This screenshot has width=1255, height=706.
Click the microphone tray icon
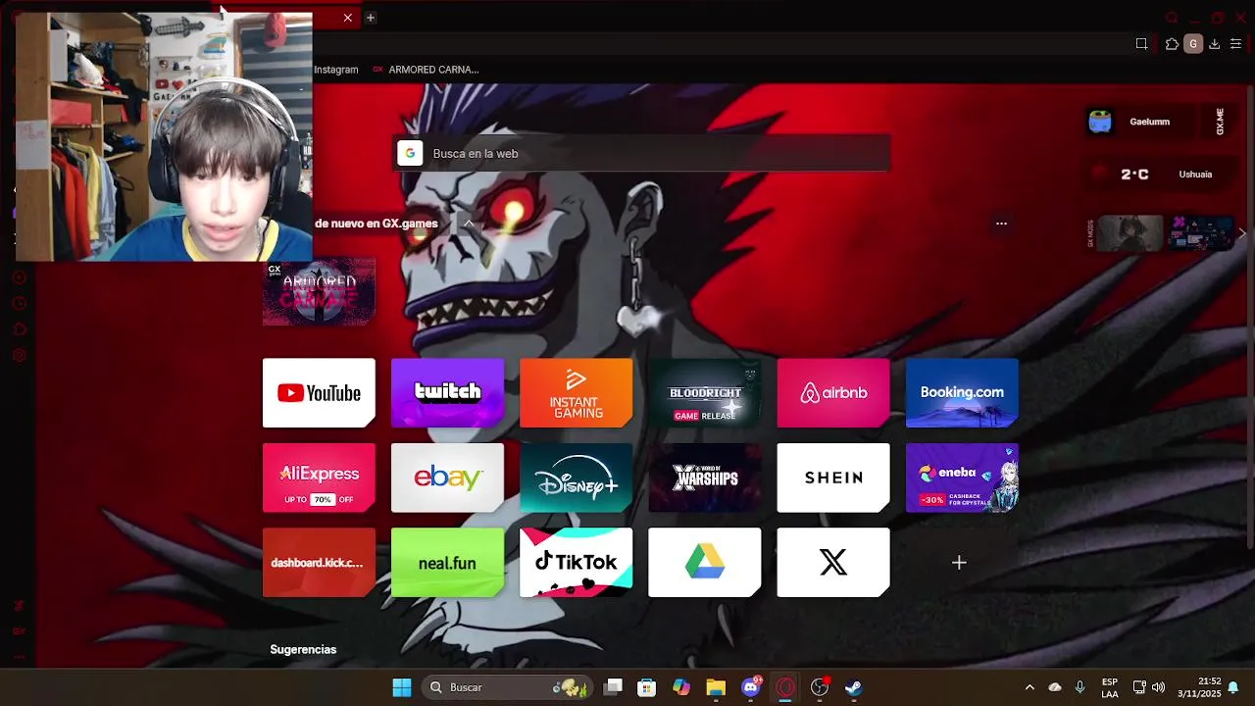click(1079, 687)
